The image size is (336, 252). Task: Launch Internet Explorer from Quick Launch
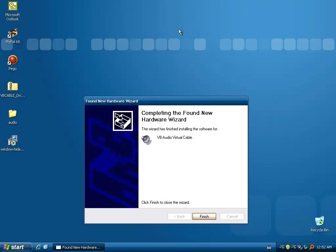(x=38, y=247)
